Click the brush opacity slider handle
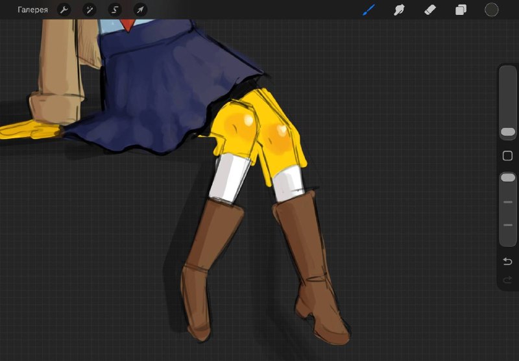The height and width of the screenshot is (361, 519). click(508, 177)
